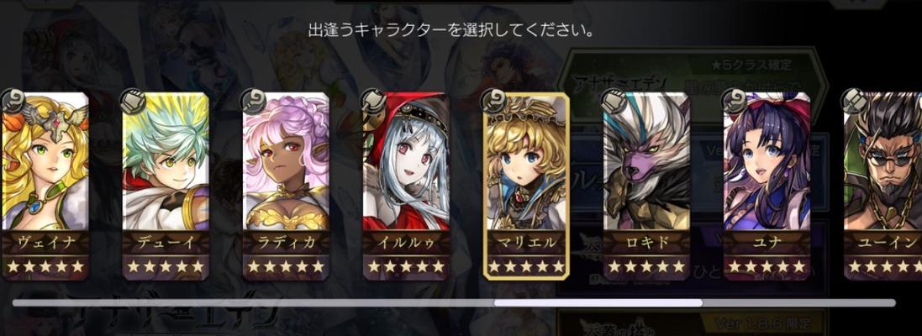Select the red-hooded イルルゥ portrait
922x336 pixels.
click(406, 161)
